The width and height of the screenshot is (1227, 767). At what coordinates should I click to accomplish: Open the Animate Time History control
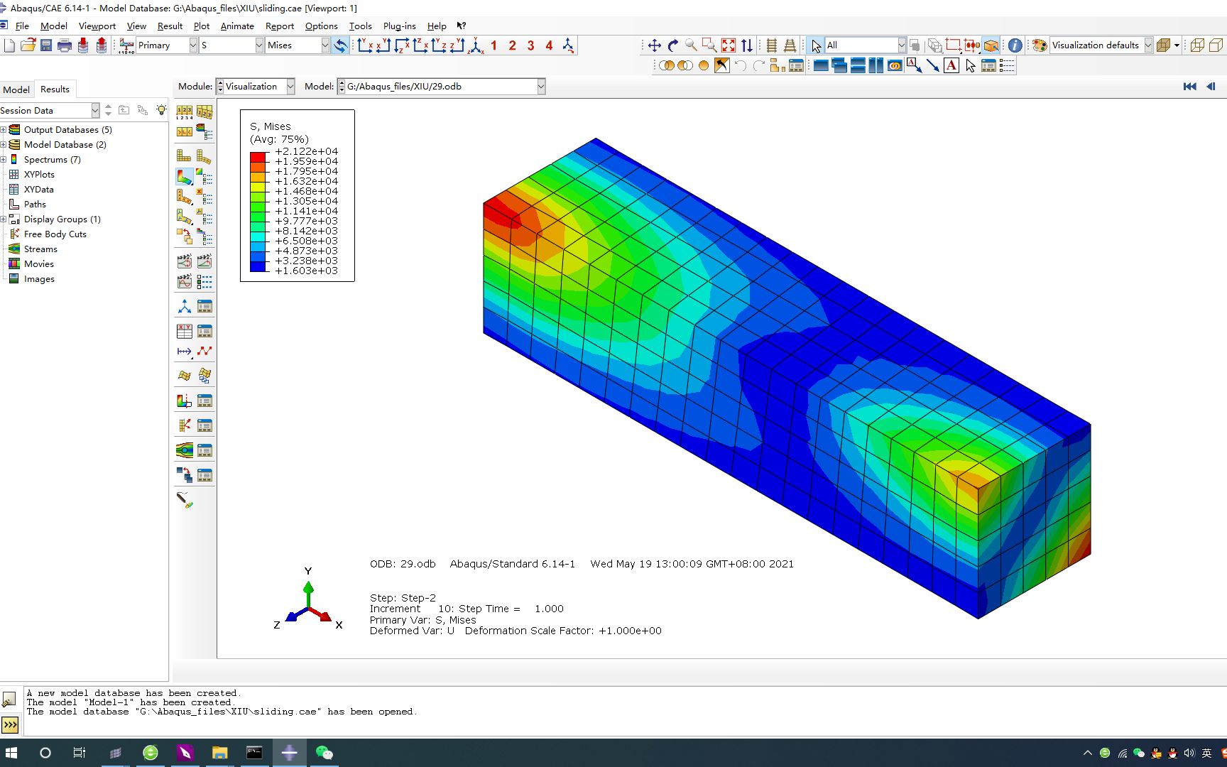[x=204, y=261]
